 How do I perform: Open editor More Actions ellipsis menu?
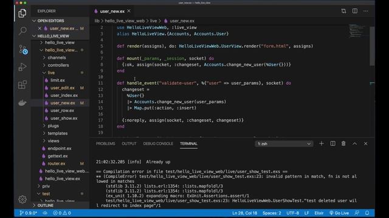tap(366, 11)
